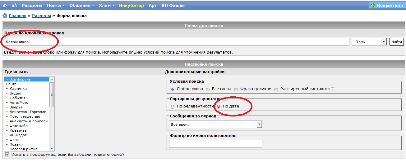Select Картинки in the forum list
Screen dimensions: 406x162
click(27, 89)
